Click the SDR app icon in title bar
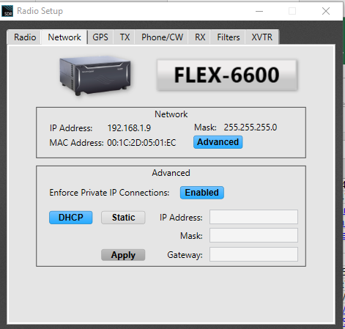Viewport: 345px width, 329px height. click(x=7, y=11)
